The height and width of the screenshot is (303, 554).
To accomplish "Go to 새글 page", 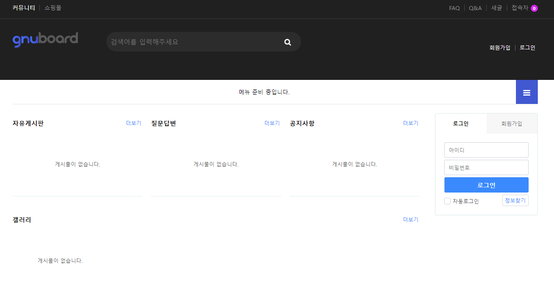I will (496, 8).
